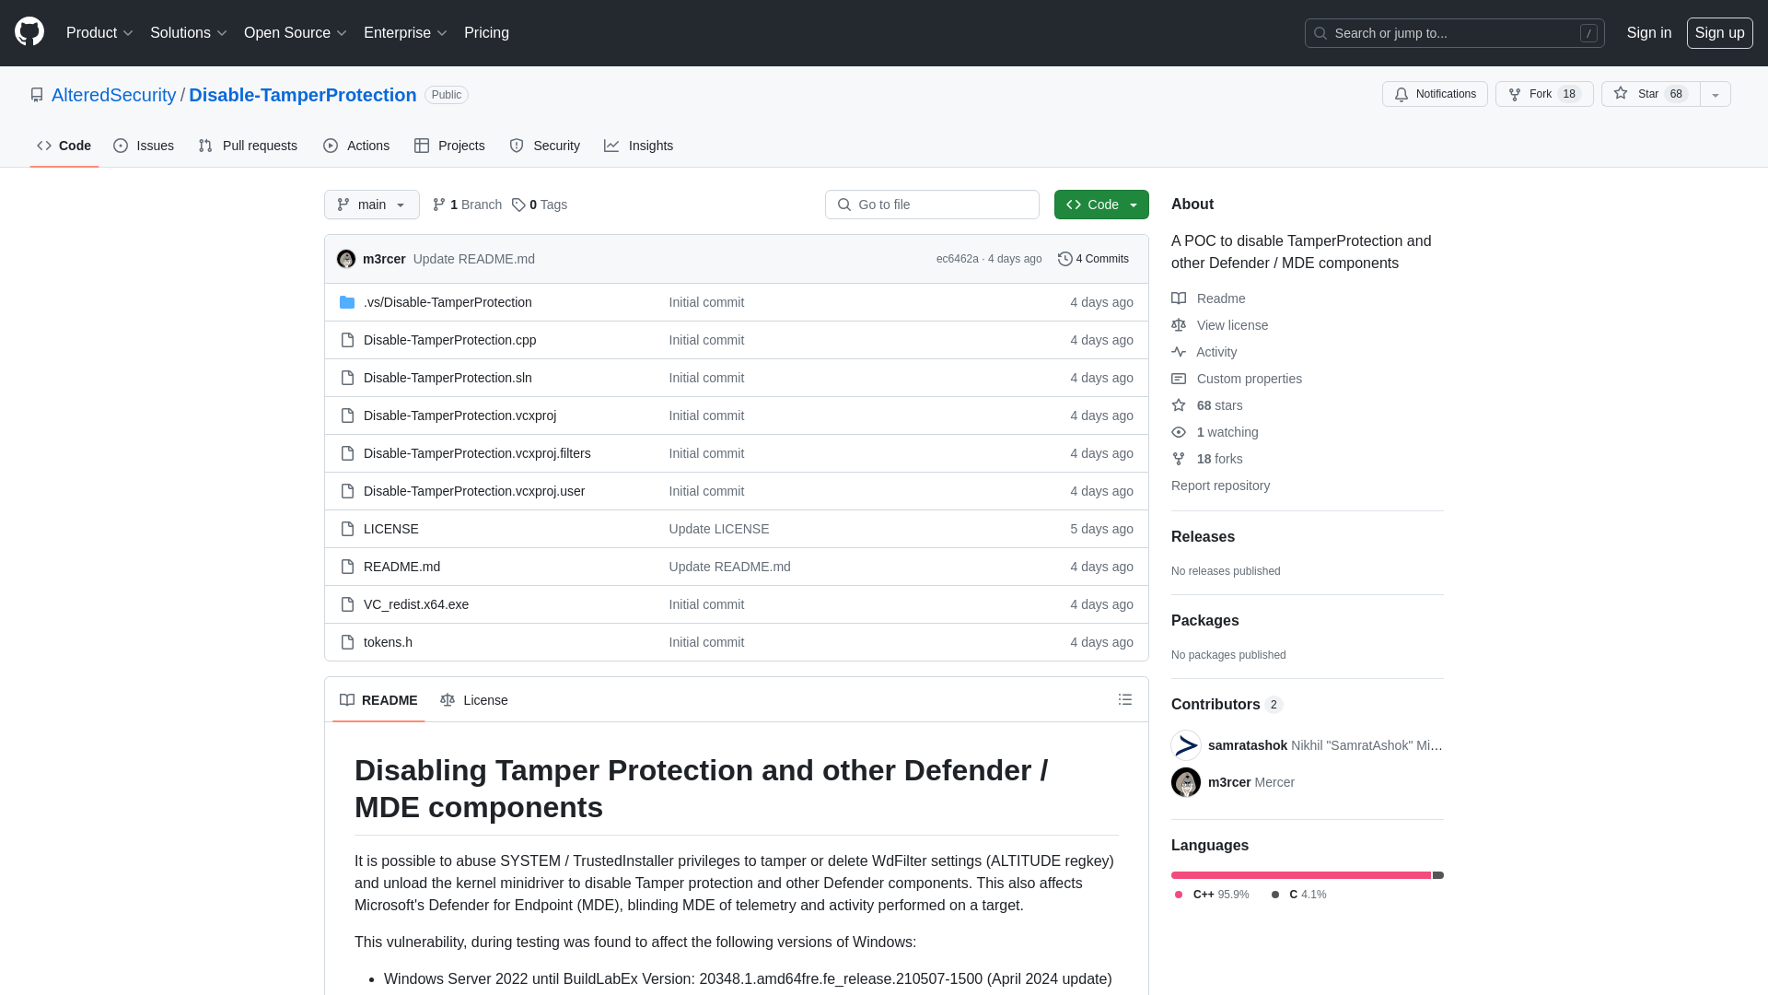Star the repository

(1650, 94)
